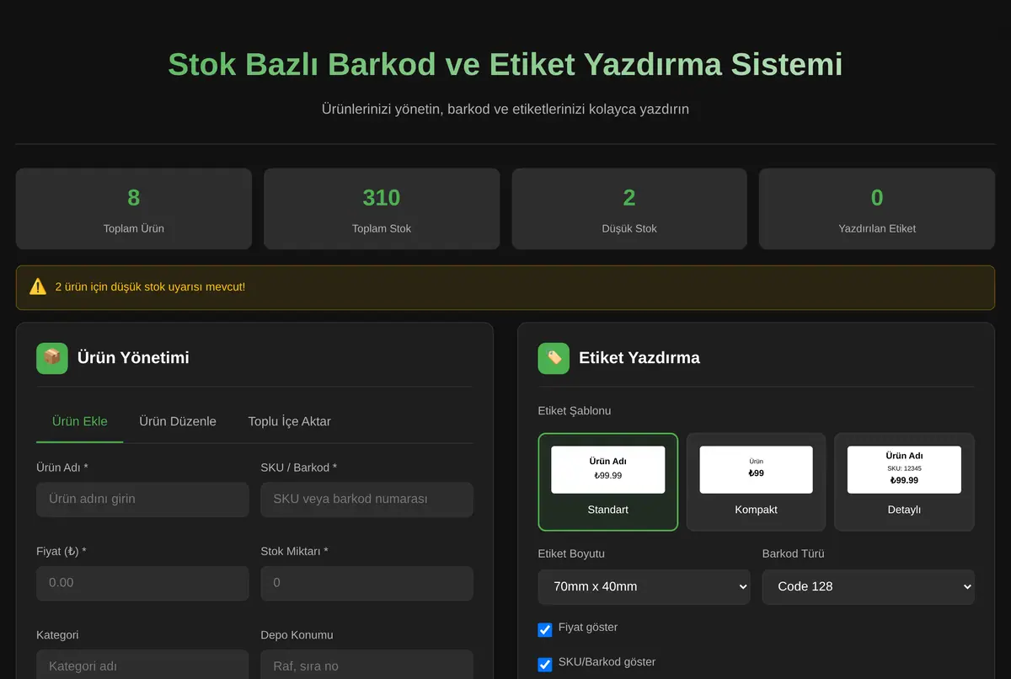Click the Ürün Yönetimi section title
The width and height of the screenshot is (1011, 679).
[133, 358]
